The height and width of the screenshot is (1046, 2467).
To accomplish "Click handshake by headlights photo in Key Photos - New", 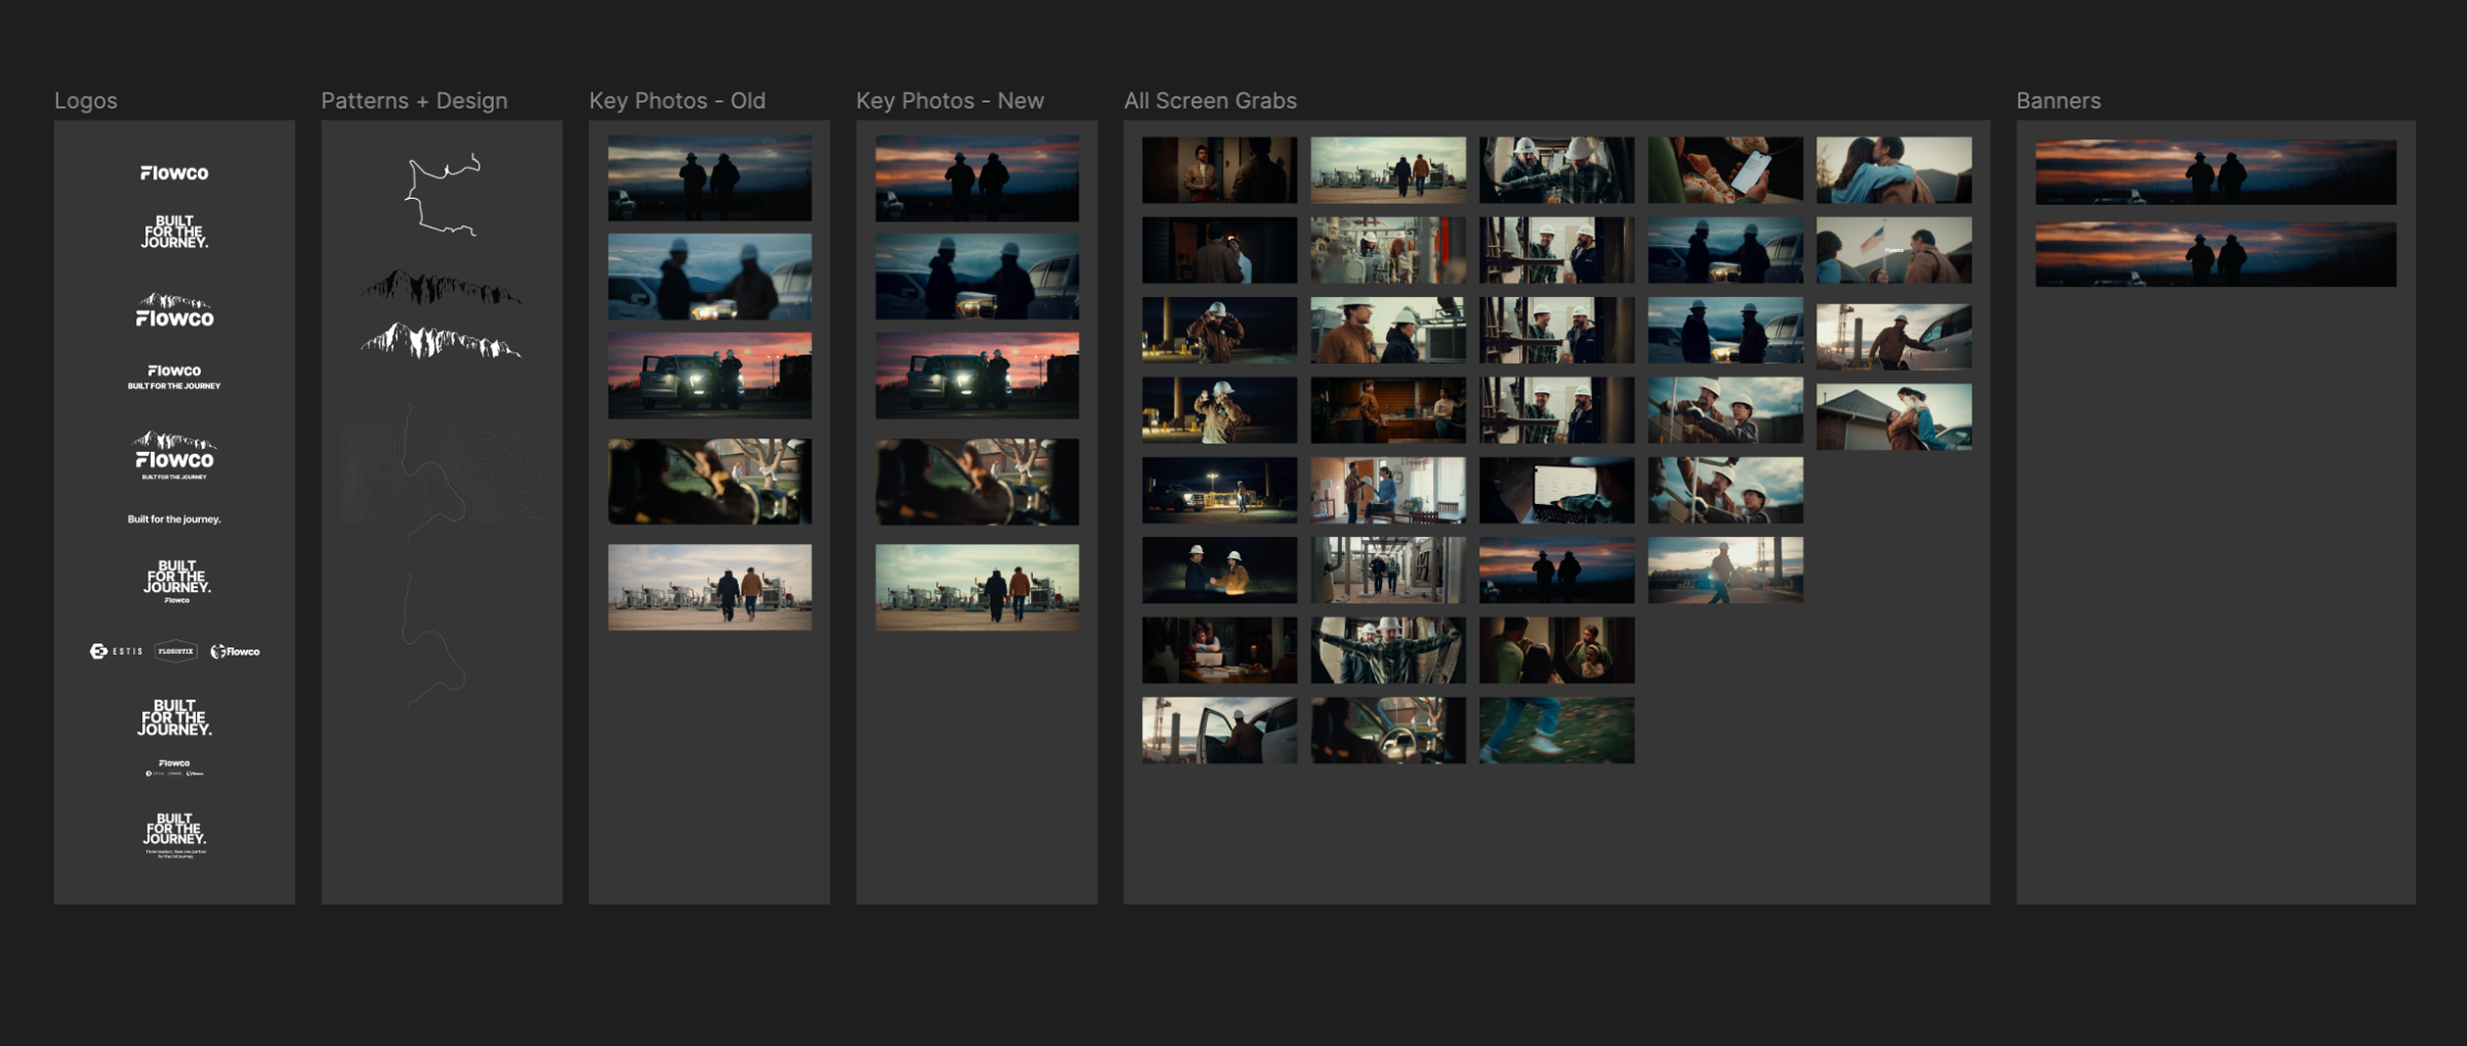I will click(x=977, y=276).
